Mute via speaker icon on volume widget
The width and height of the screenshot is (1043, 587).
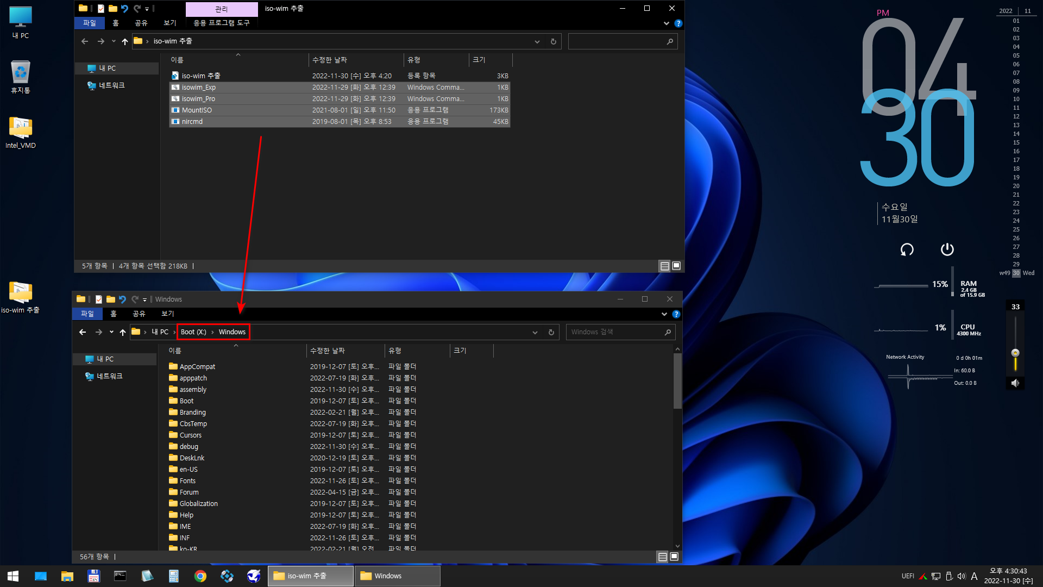tap(1015, 383)
